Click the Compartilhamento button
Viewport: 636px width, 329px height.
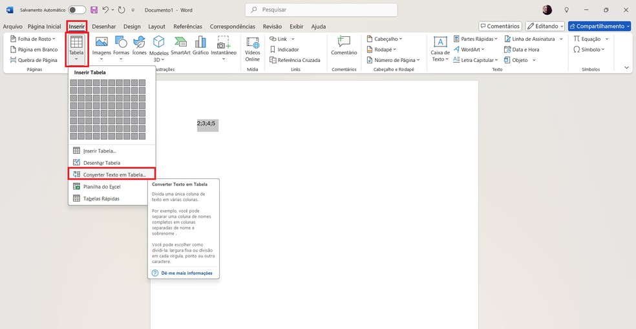point(599,27)
